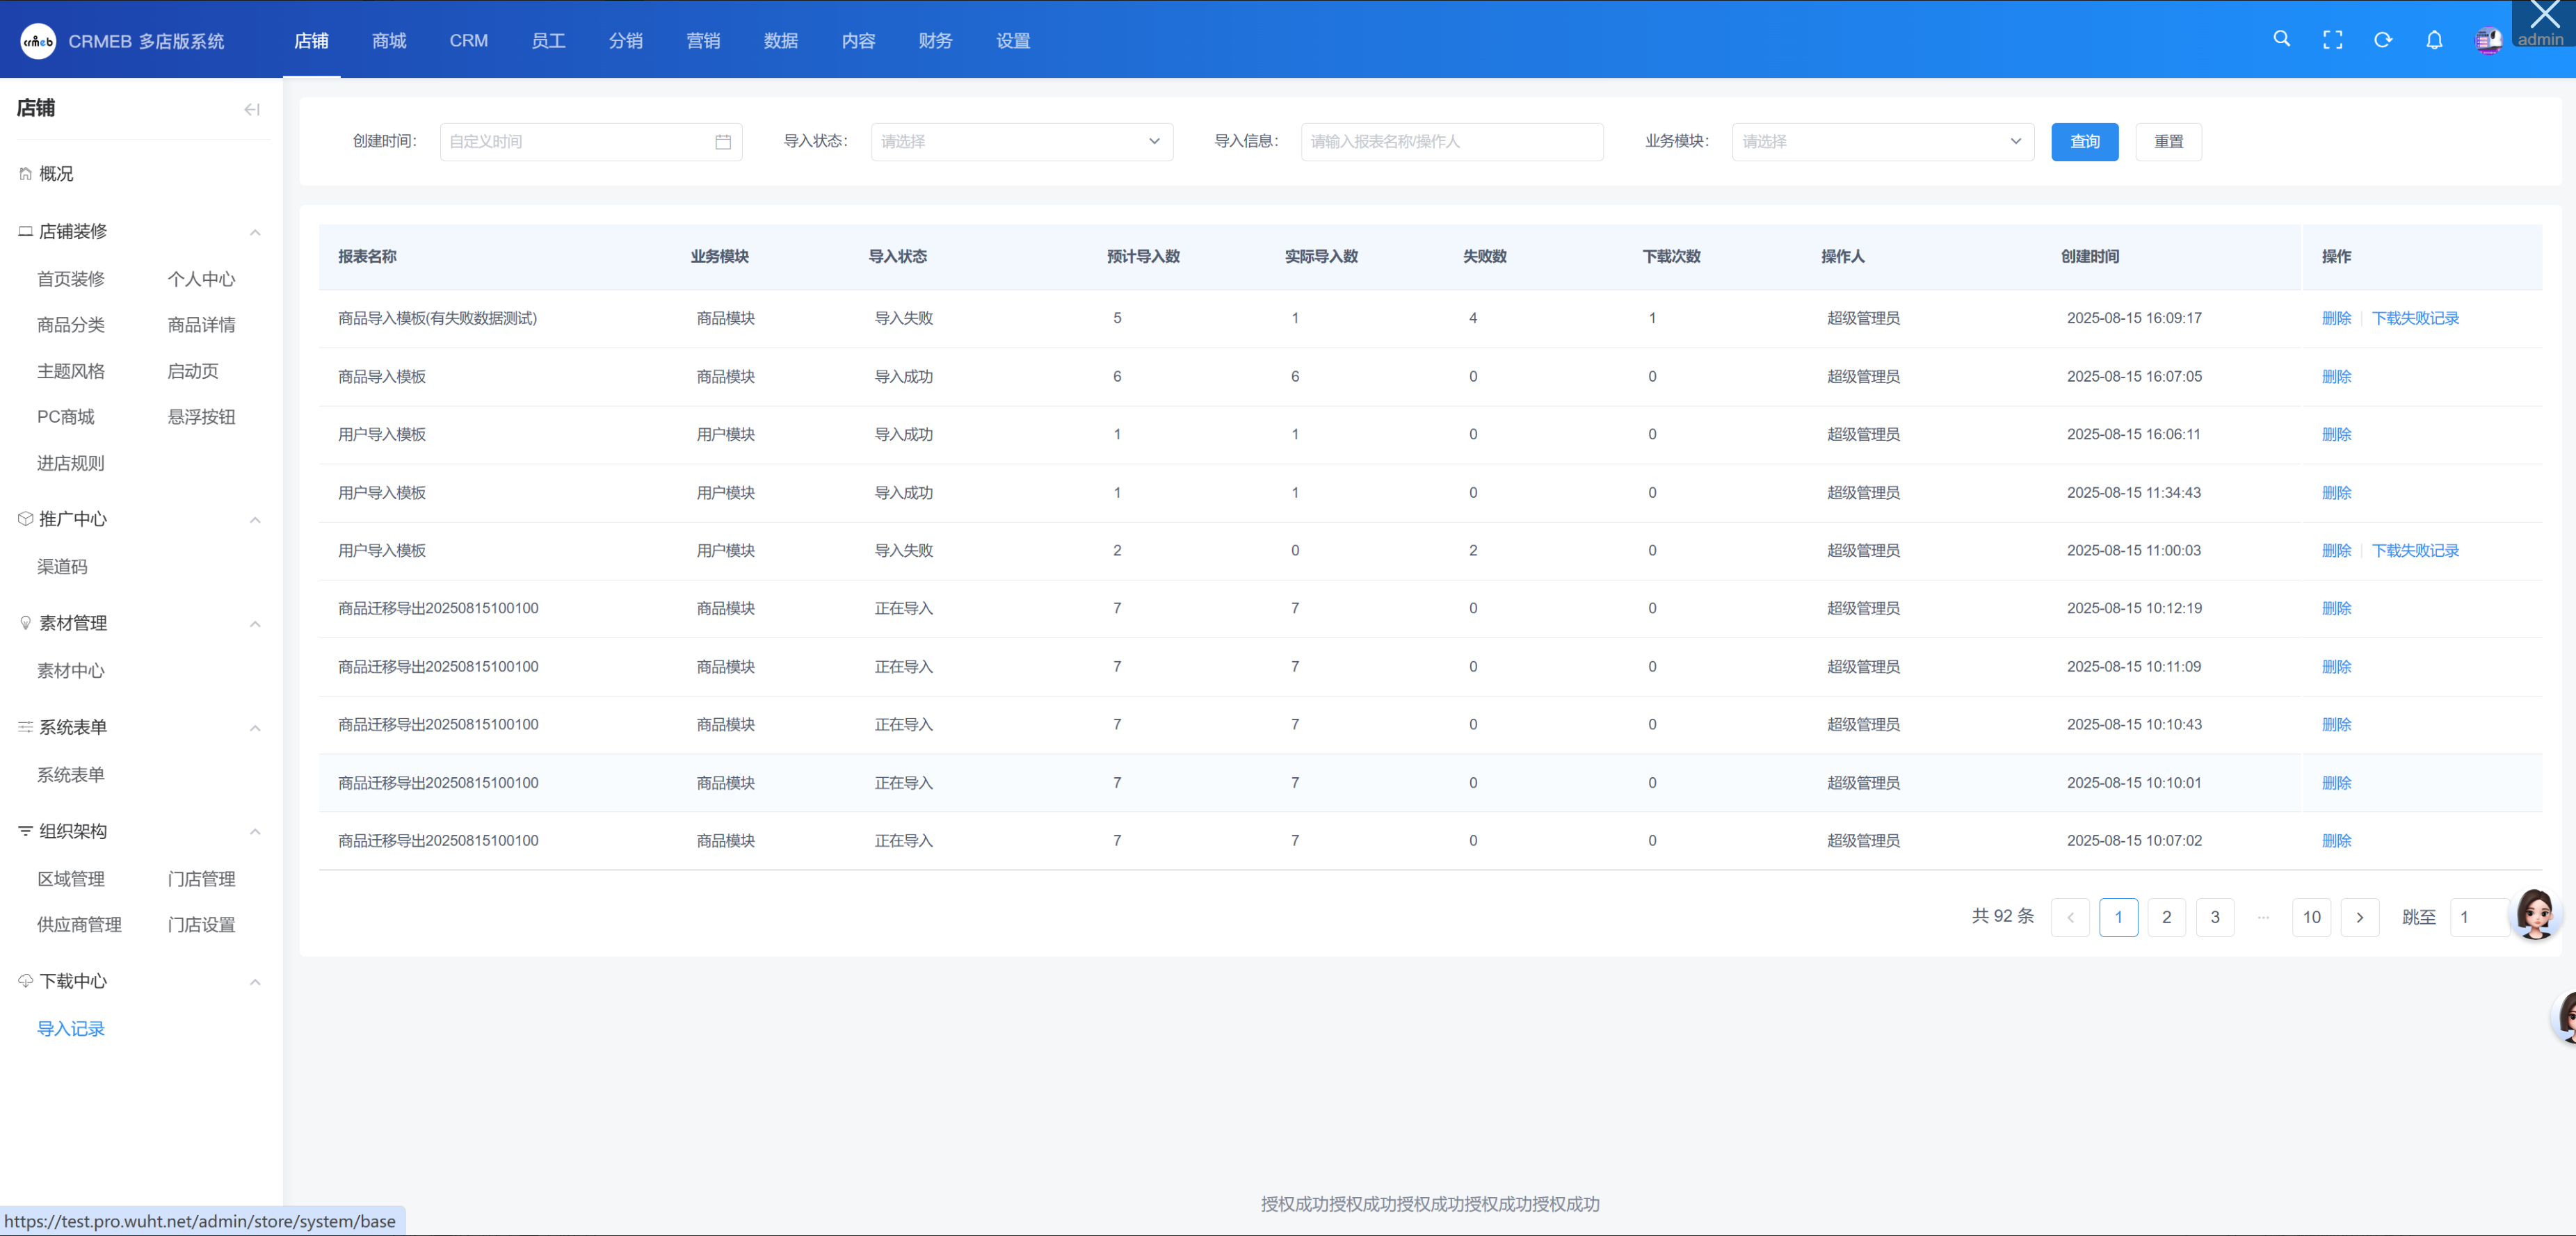Click the search magnifier icon in header
The width and height of the screenshot is (2576, 1236).
click(2281, 39)
